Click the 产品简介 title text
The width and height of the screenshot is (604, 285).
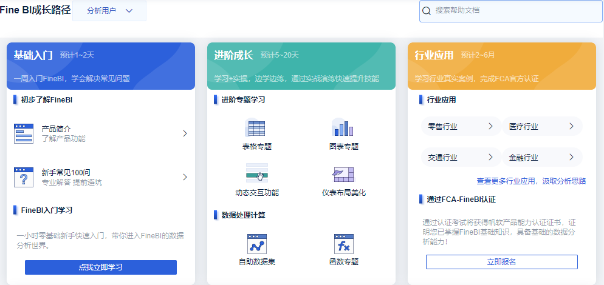(x=57, y=129)
